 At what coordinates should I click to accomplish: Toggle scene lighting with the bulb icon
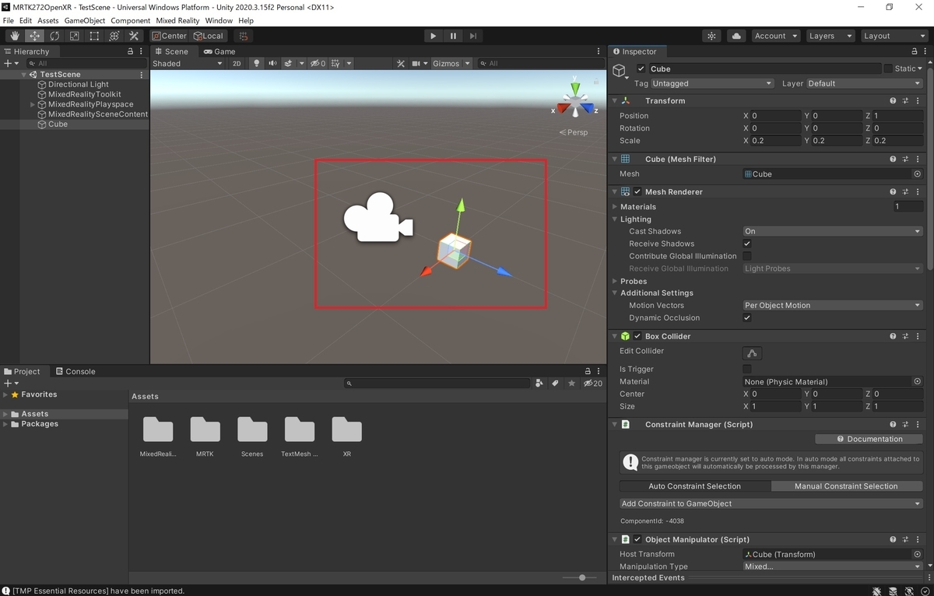tap(257, 64)
